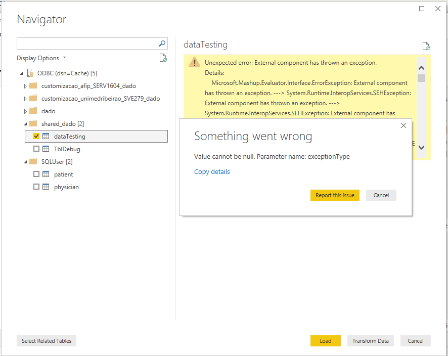Click the patient table icon
The height and width of the screenshot is (356, 448).
(x=46, y=174)
